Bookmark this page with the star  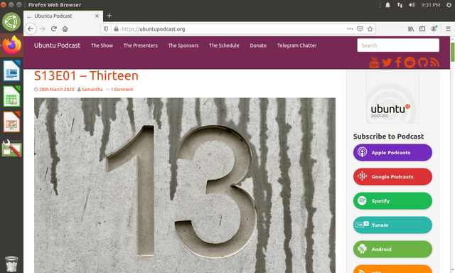(x=370, y=28)
